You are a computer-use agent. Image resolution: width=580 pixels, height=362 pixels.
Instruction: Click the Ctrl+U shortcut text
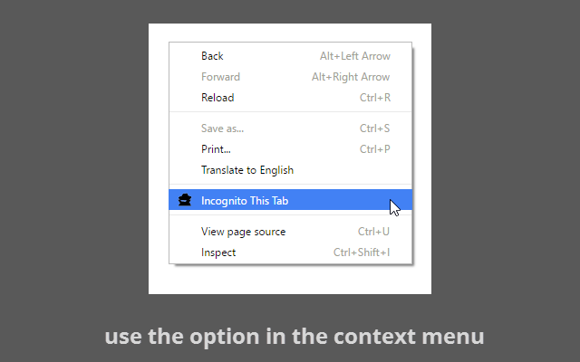click(x=374, y=232)
